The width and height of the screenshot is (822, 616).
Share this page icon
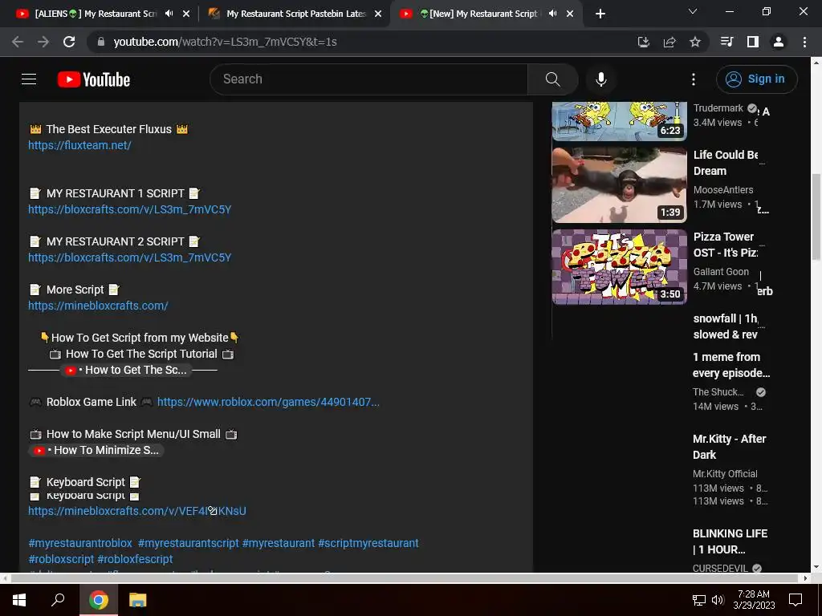click(x=669, y=42)
